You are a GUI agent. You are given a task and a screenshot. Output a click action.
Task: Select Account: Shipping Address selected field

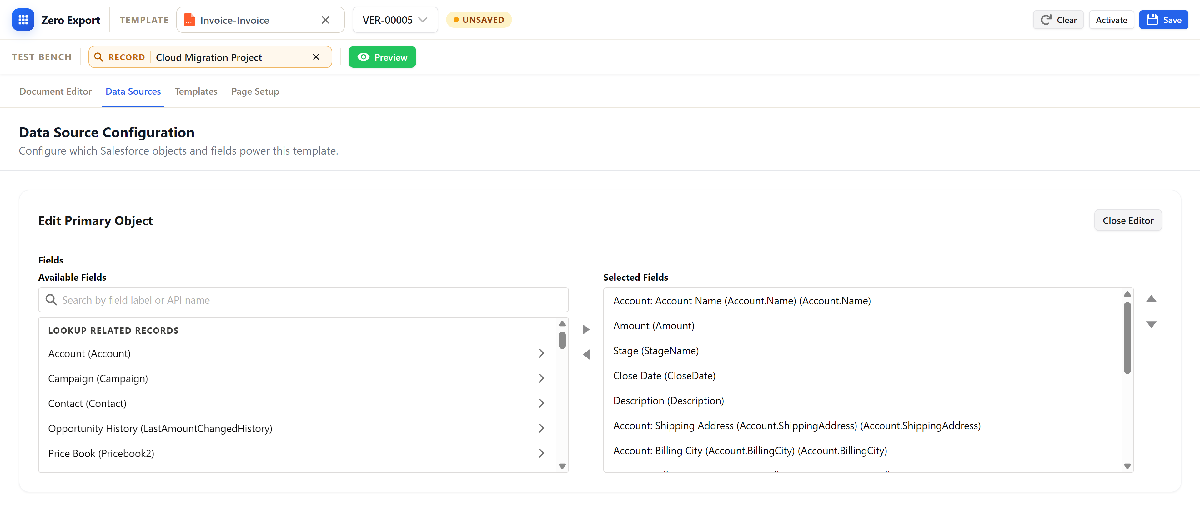pyautogui.click(x=863, y=426)
